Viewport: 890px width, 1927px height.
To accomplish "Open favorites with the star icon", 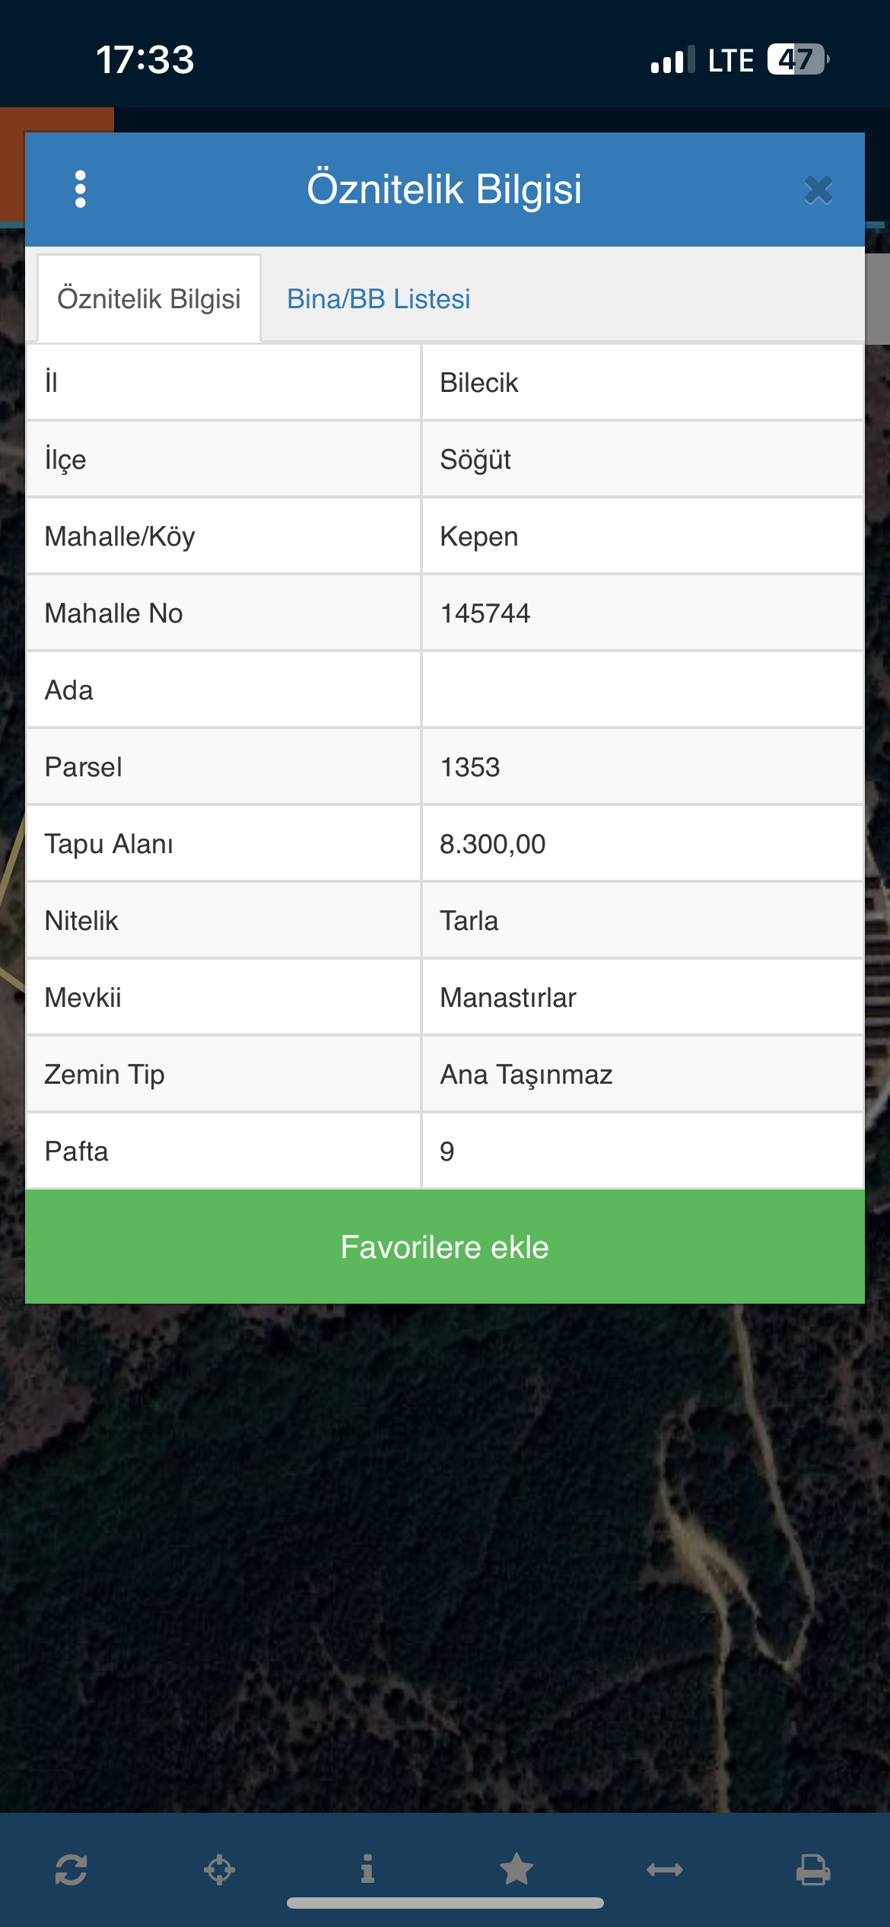I will pyautogui.click(x=517, y=1869).
